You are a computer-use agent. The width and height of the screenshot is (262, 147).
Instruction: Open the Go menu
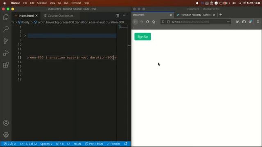coord(59,3)
